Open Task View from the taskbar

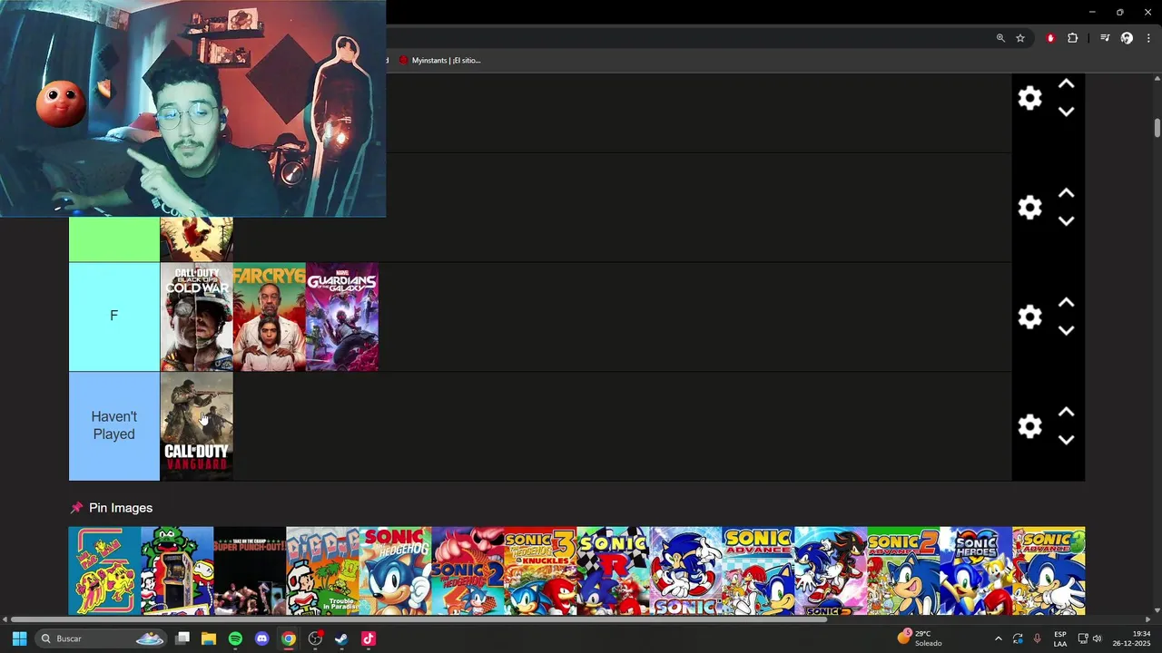click(x=182, y=638)
